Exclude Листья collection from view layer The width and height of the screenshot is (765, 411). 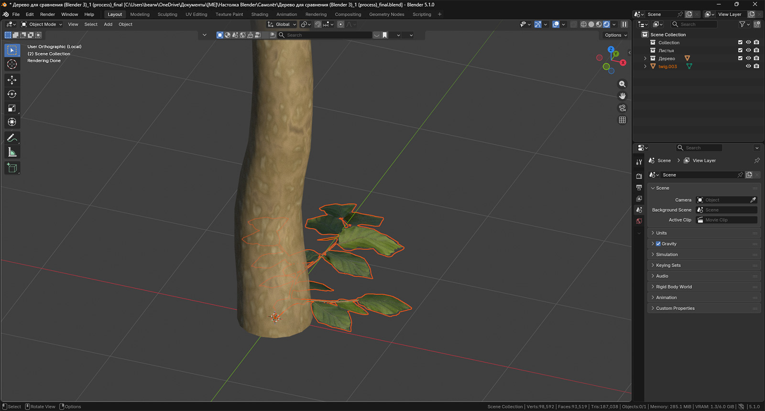(740, 50)
